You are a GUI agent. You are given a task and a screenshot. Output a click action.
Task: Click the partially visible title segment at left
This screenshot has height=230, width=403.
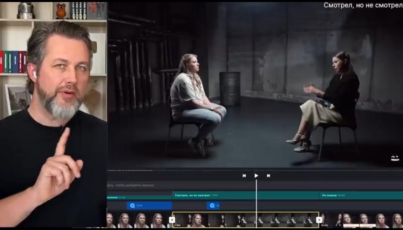click(x=139, y=197)
